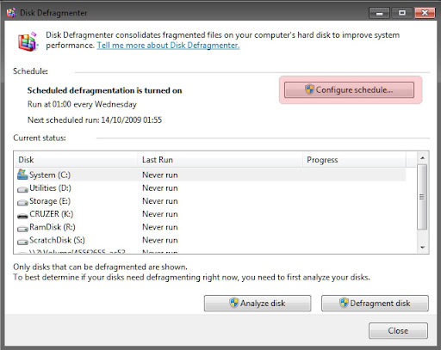Click the Storage (E:) drive icon

22,202
